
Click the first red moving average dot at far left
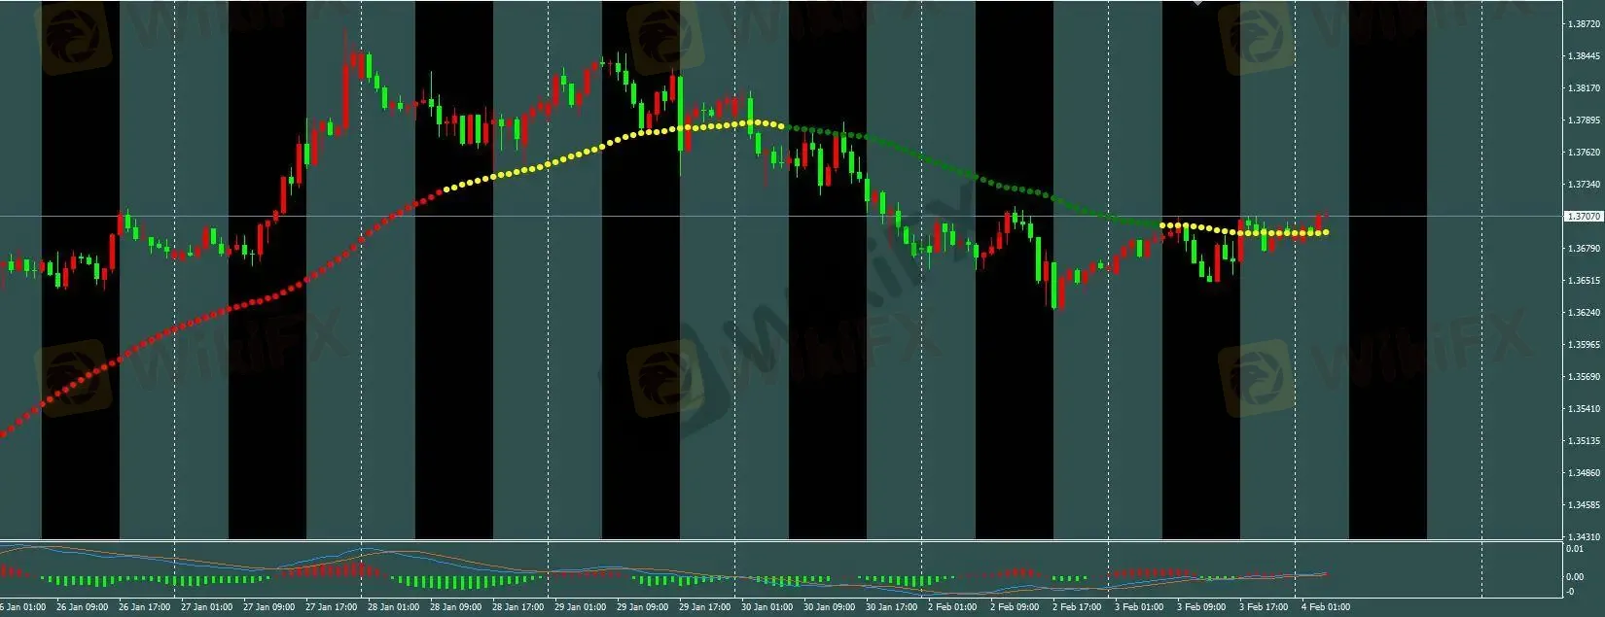click(x=2, y=433)
